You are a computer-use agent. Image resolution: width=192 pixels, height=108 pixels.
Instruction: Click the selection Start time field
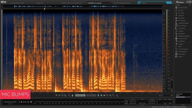point(133,101)
